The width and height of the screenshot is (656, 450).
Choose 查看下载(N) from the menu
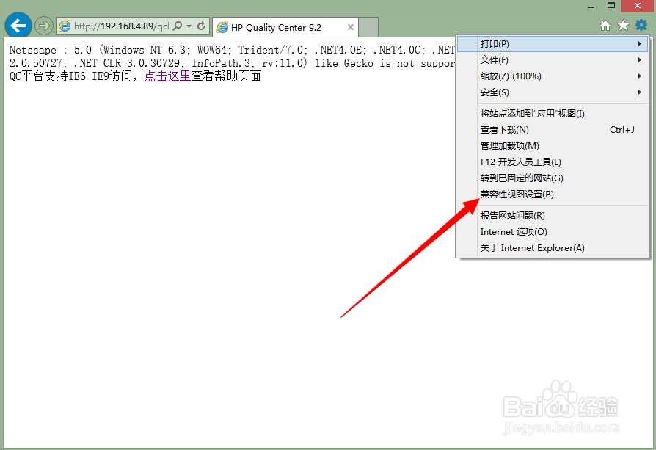[x=553, y=130]
